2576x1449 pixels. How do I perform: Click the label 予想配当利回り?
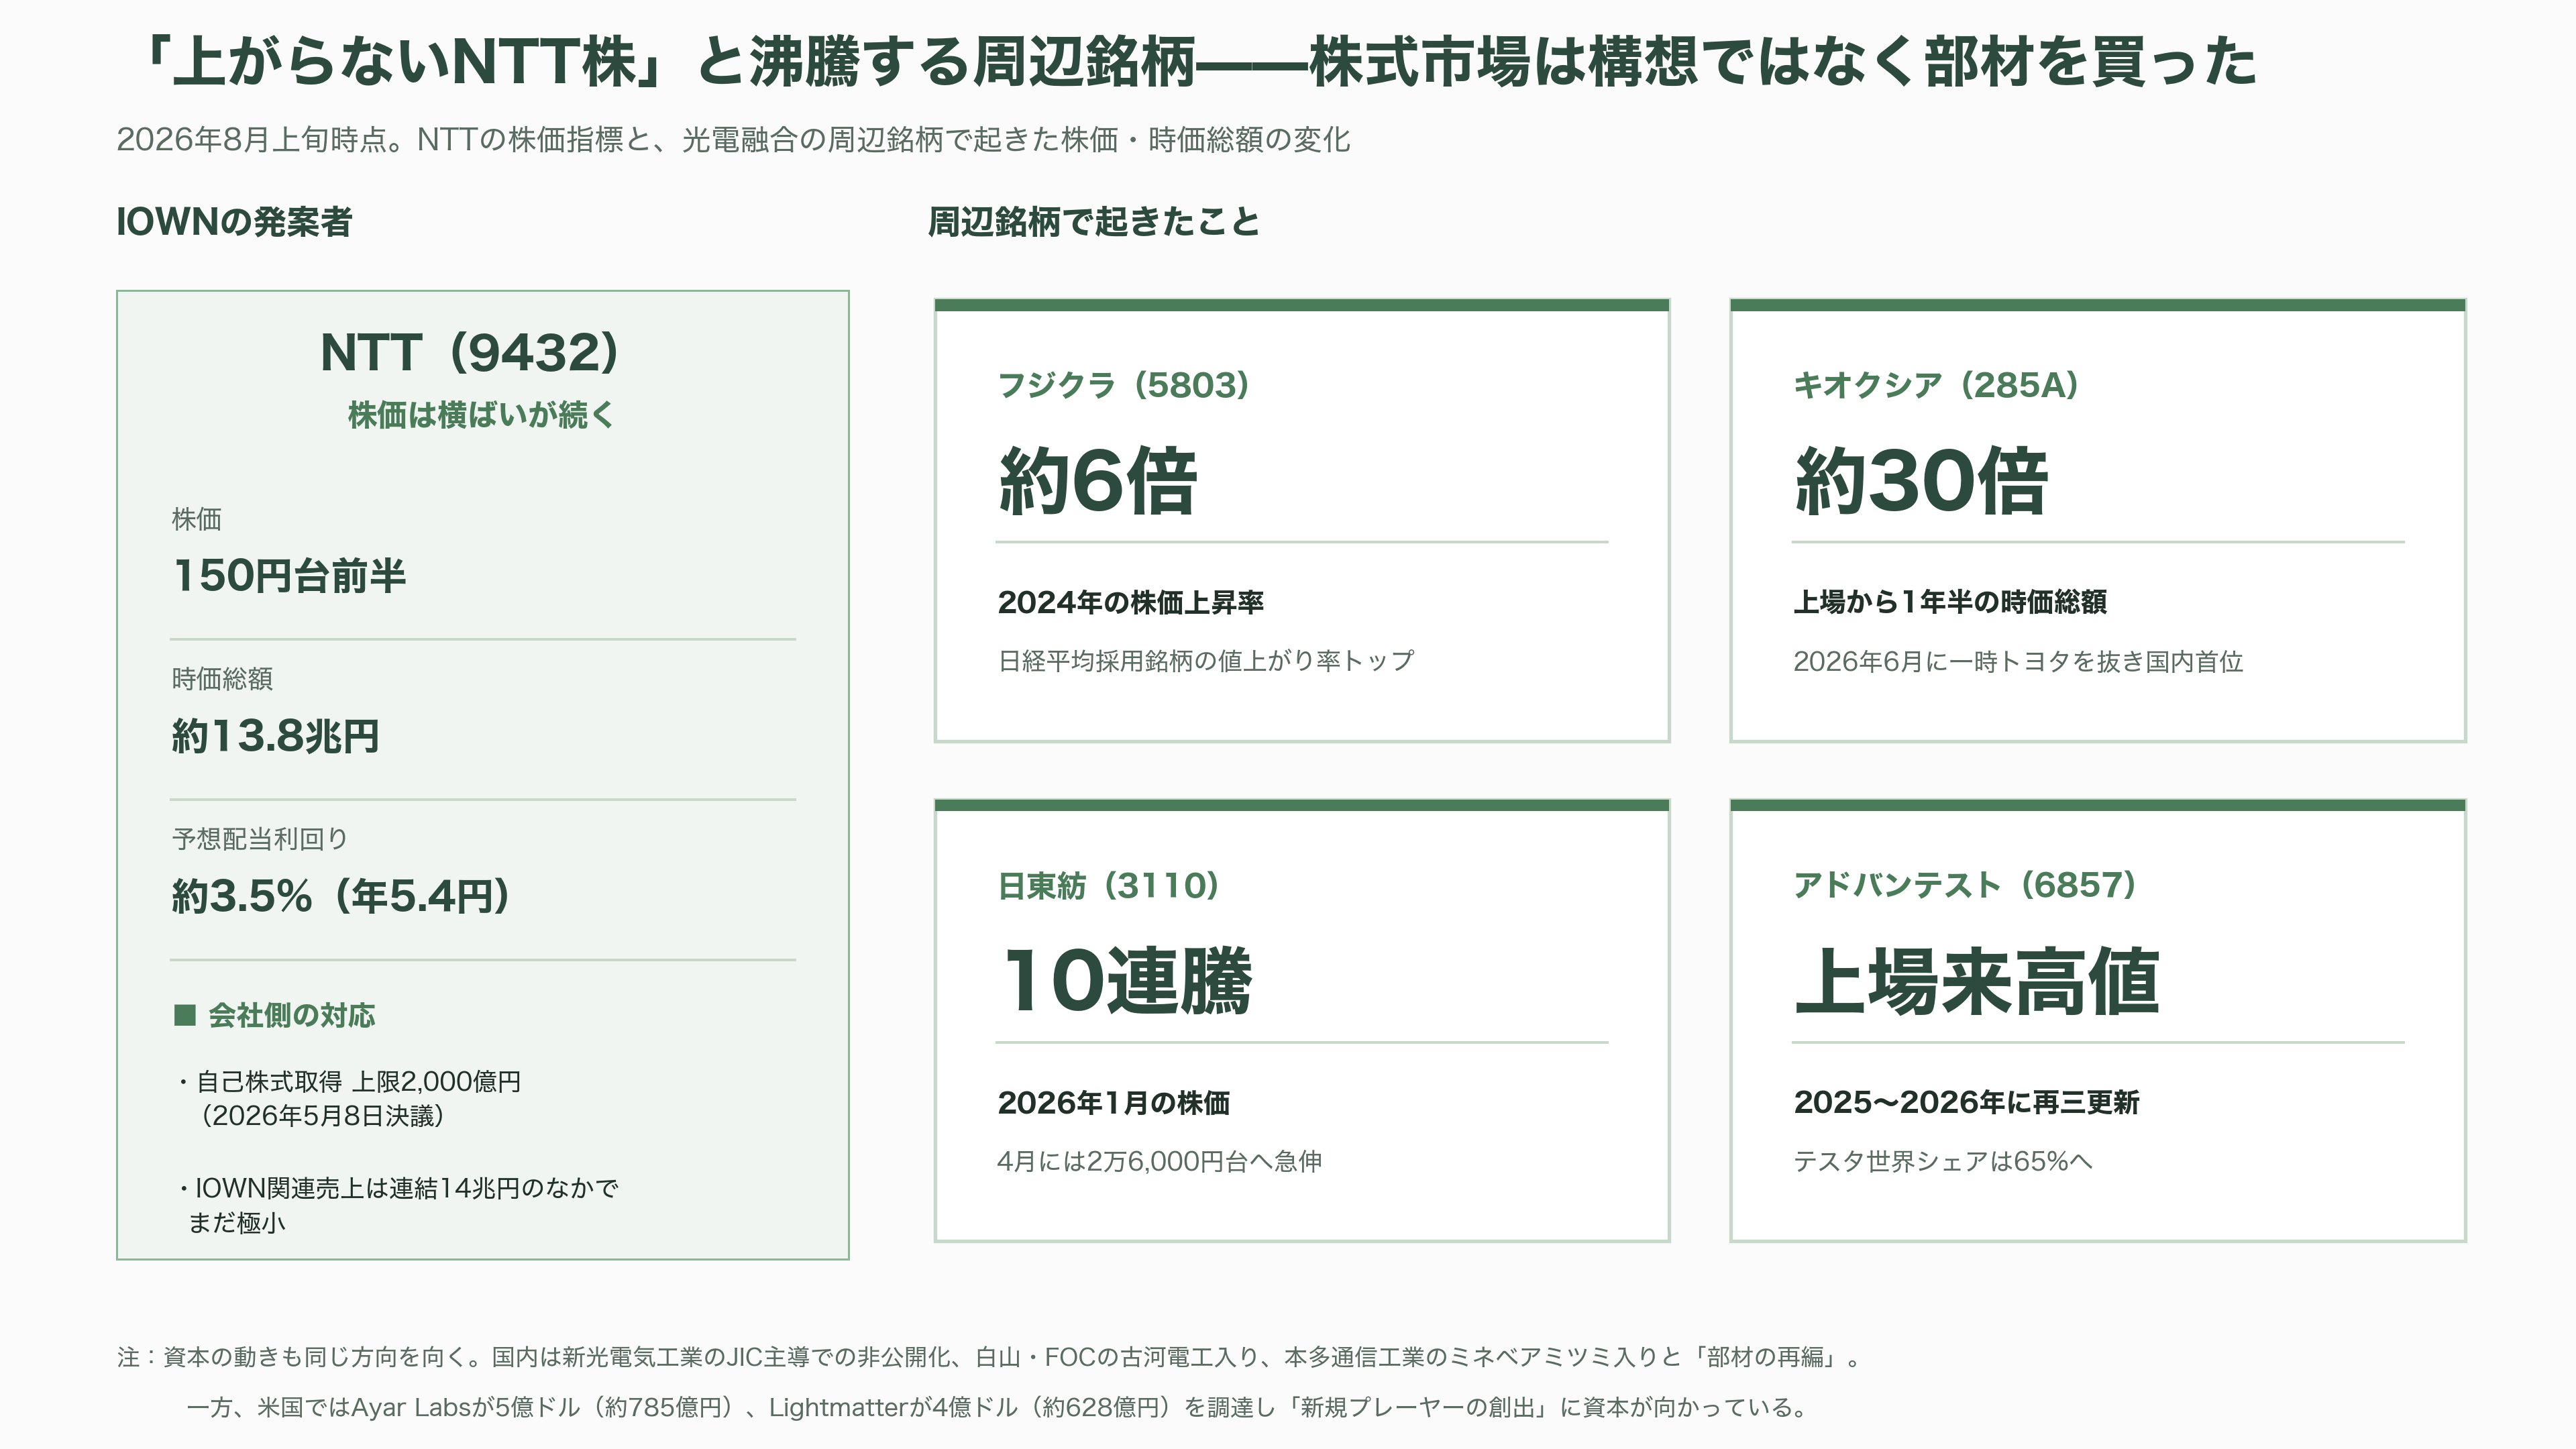pos(260,839)
